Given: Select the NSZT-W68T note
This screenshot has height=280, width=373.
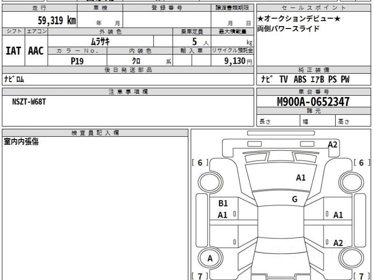Looking at the screenshot, I should click(29, 101).
